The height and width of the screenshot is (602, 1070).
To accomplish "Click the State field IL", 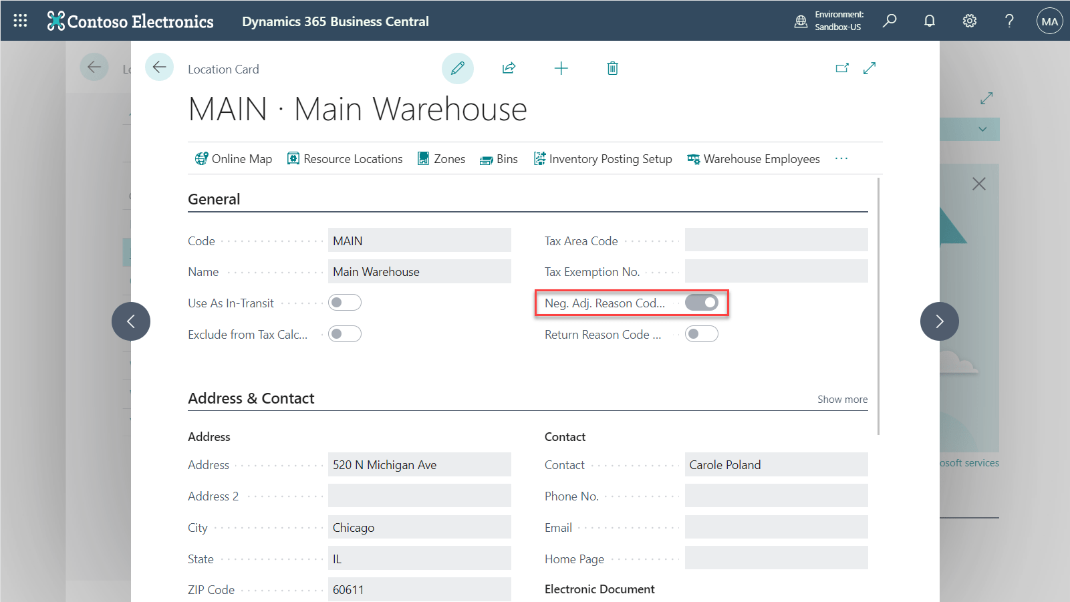I will [x=420, y=559].
